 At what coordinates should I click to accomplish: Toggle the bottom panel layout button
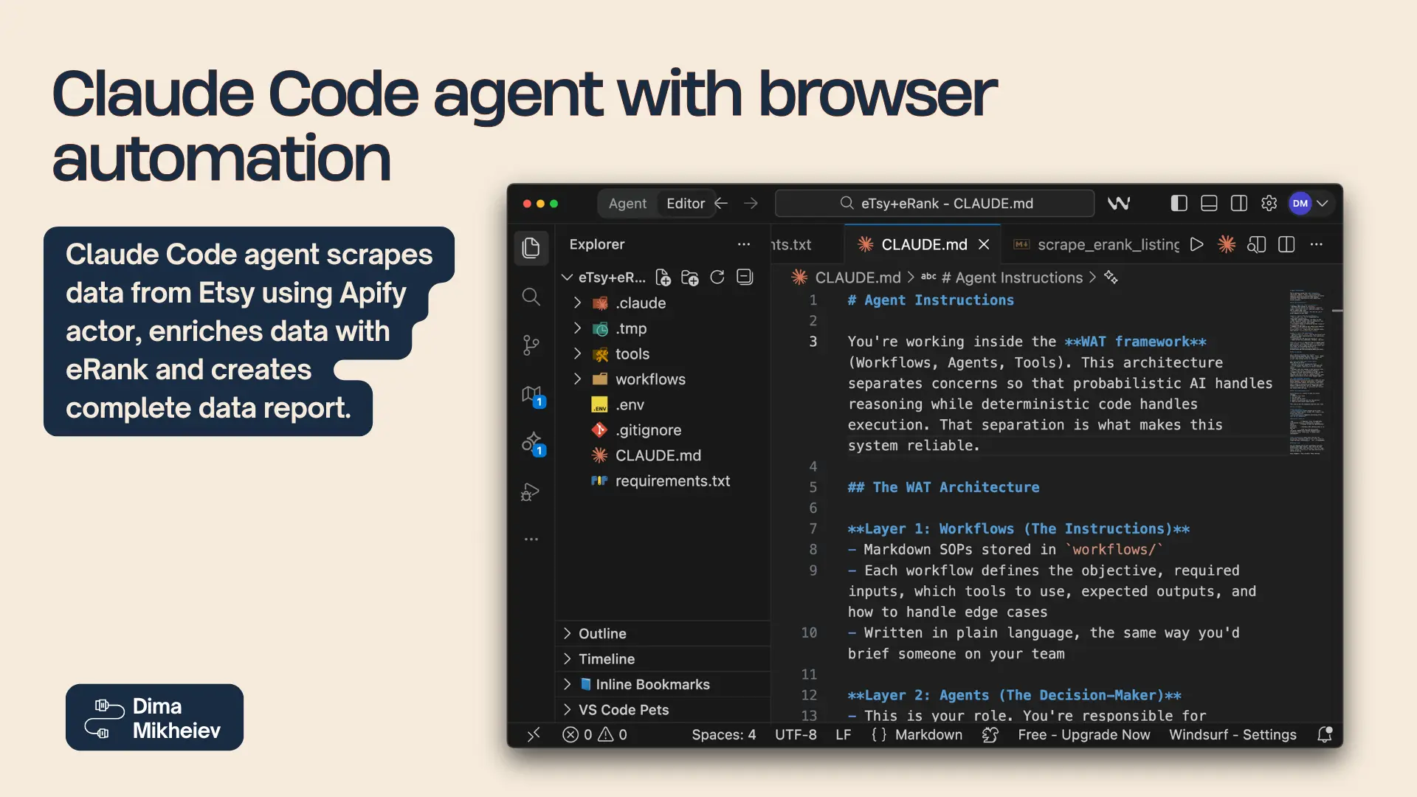coord(1209,204)
